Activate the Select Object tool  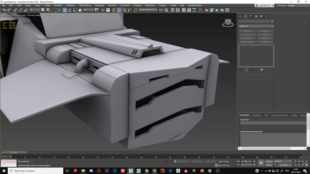(x=43, y=10)
